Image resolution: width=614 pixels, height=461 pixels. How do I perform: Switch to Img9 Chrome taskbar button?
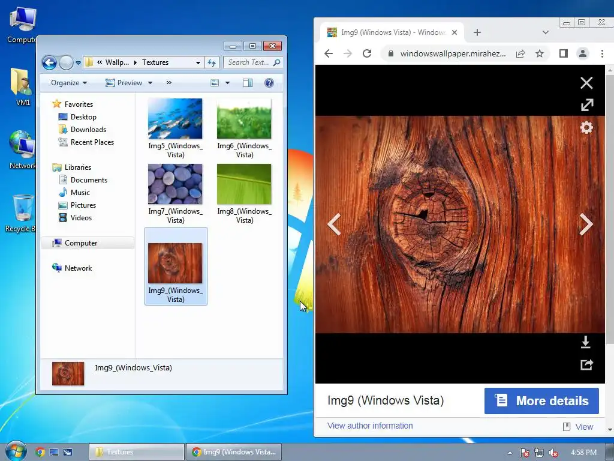234,452
